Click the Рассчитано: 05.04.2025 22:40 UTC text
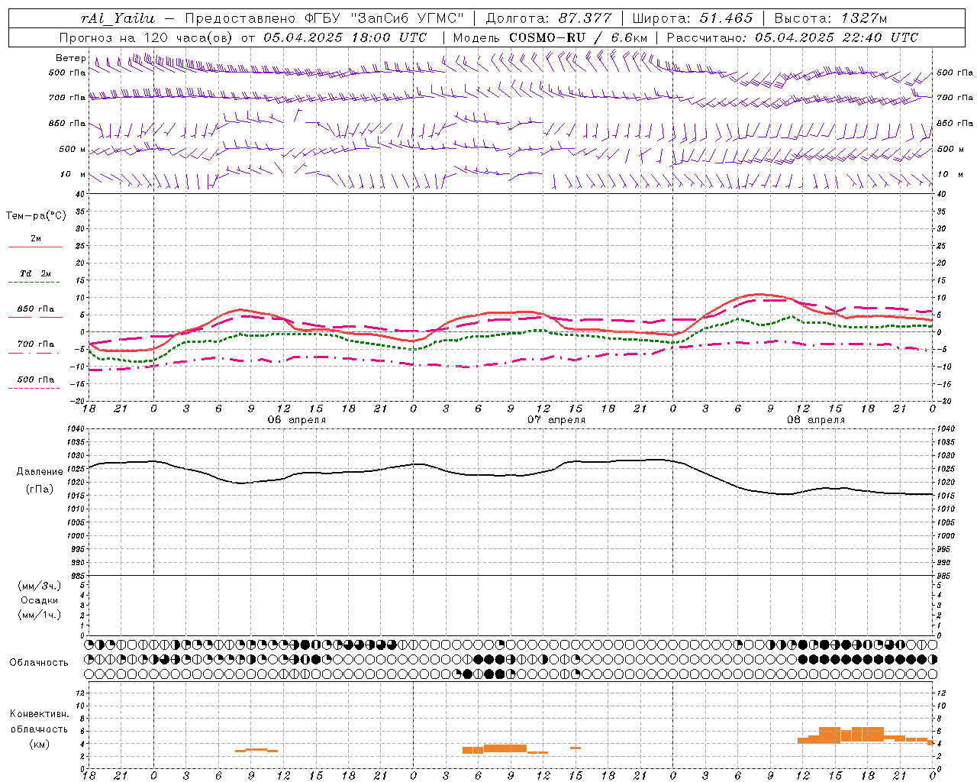The width and height of the screenshot is (977, 782). pos(792,37)
